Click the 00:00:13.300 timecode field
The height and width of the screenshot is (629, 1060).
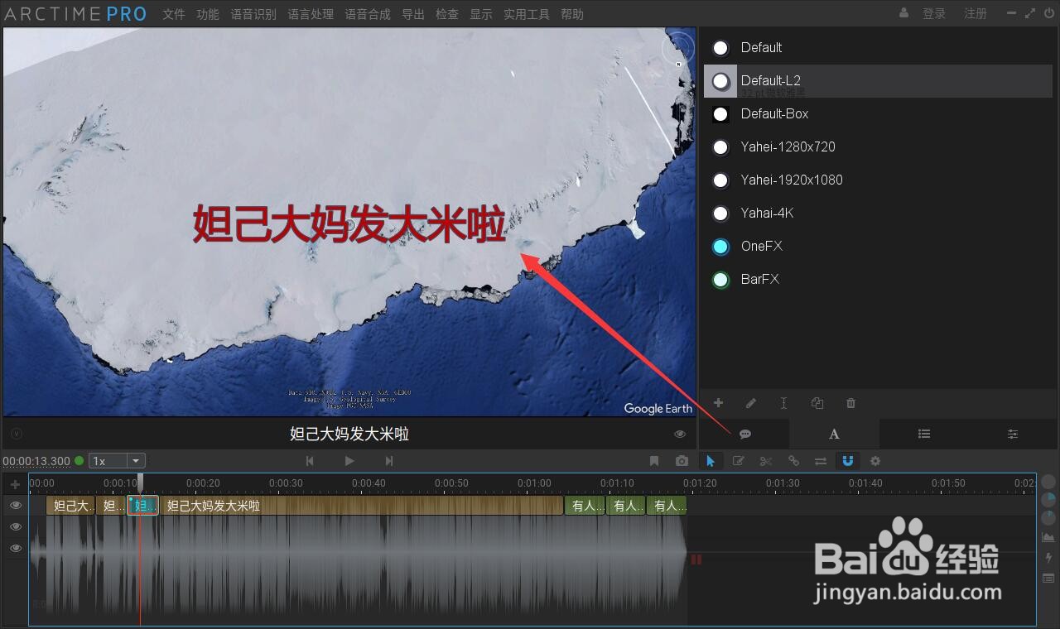point(36,461)
